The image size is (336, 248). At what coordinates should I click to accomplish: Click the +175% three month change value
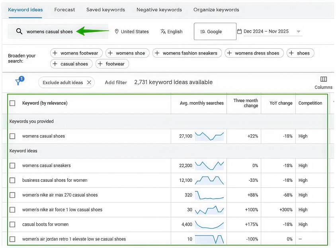pyautogui.click(x=252, y=224)
